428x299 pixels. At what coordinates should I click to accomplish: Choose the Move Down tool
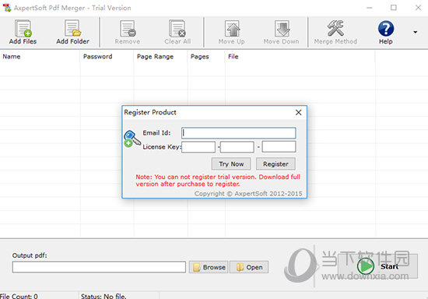point(282,32)
